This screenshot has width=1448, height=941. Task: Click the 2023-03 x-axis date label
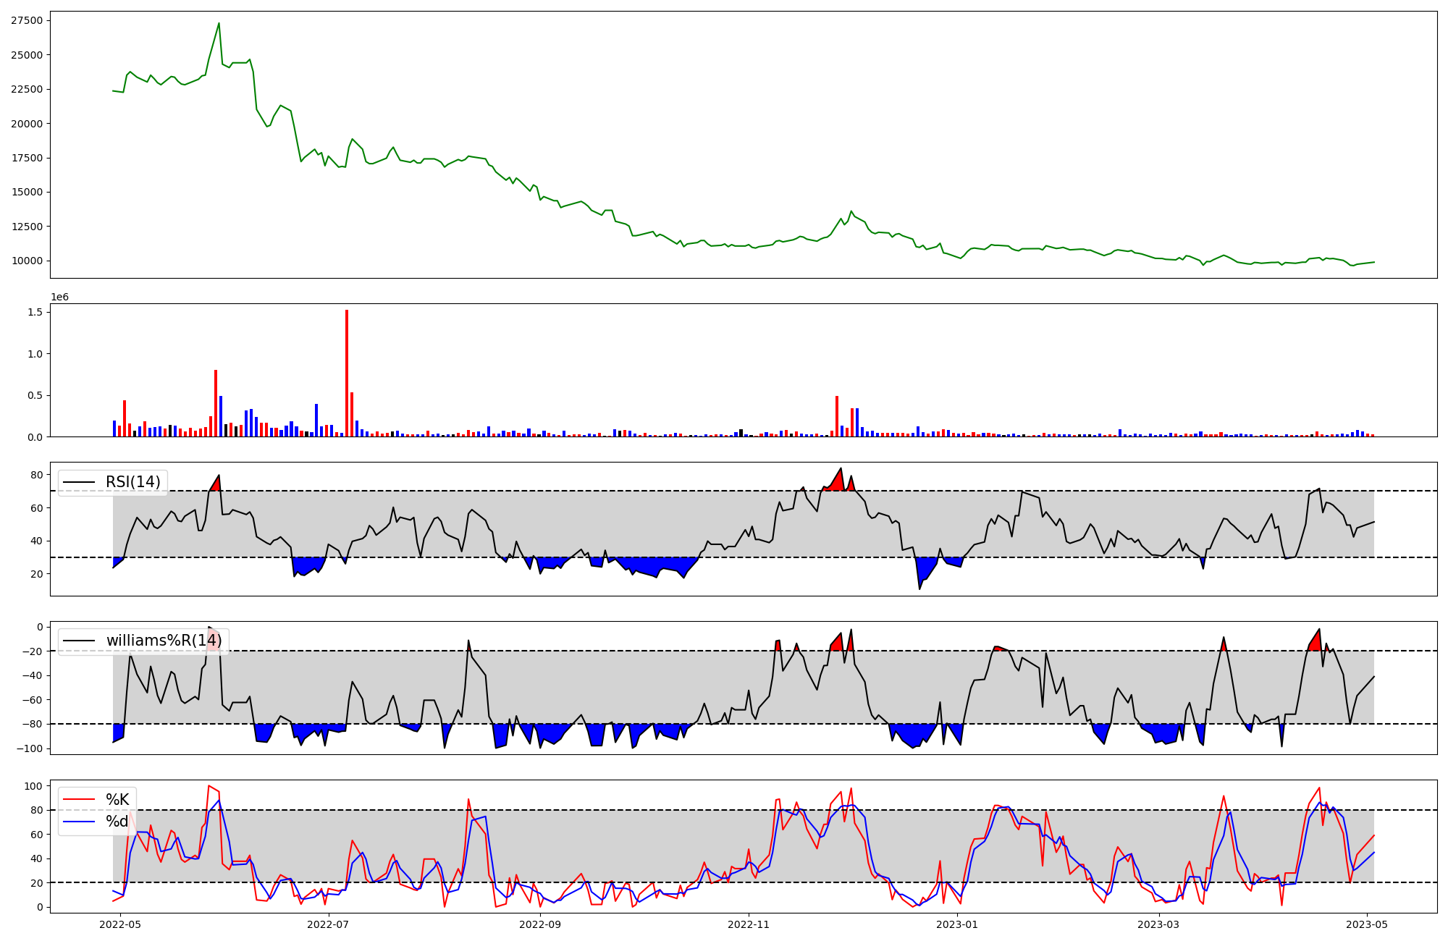click(1158, 924)
